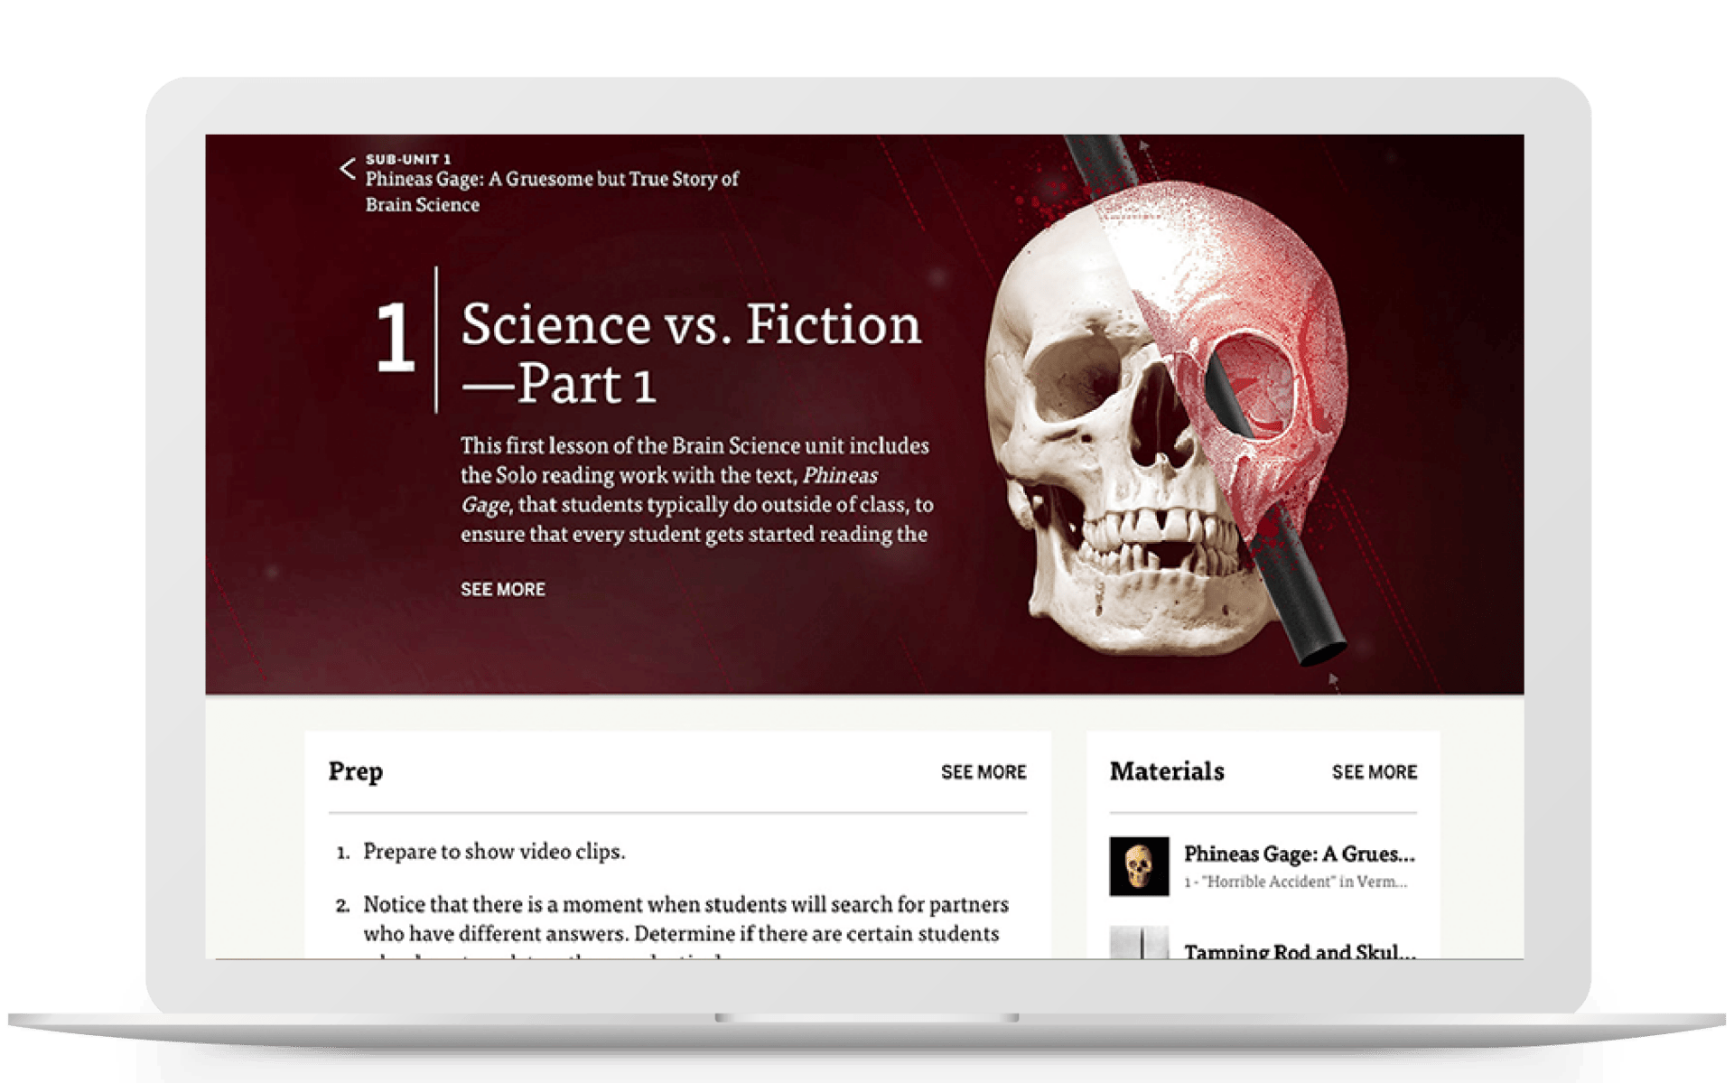
Task: Open the 'Tamping Rod and Skul...' material
Action: point(1299,950)
